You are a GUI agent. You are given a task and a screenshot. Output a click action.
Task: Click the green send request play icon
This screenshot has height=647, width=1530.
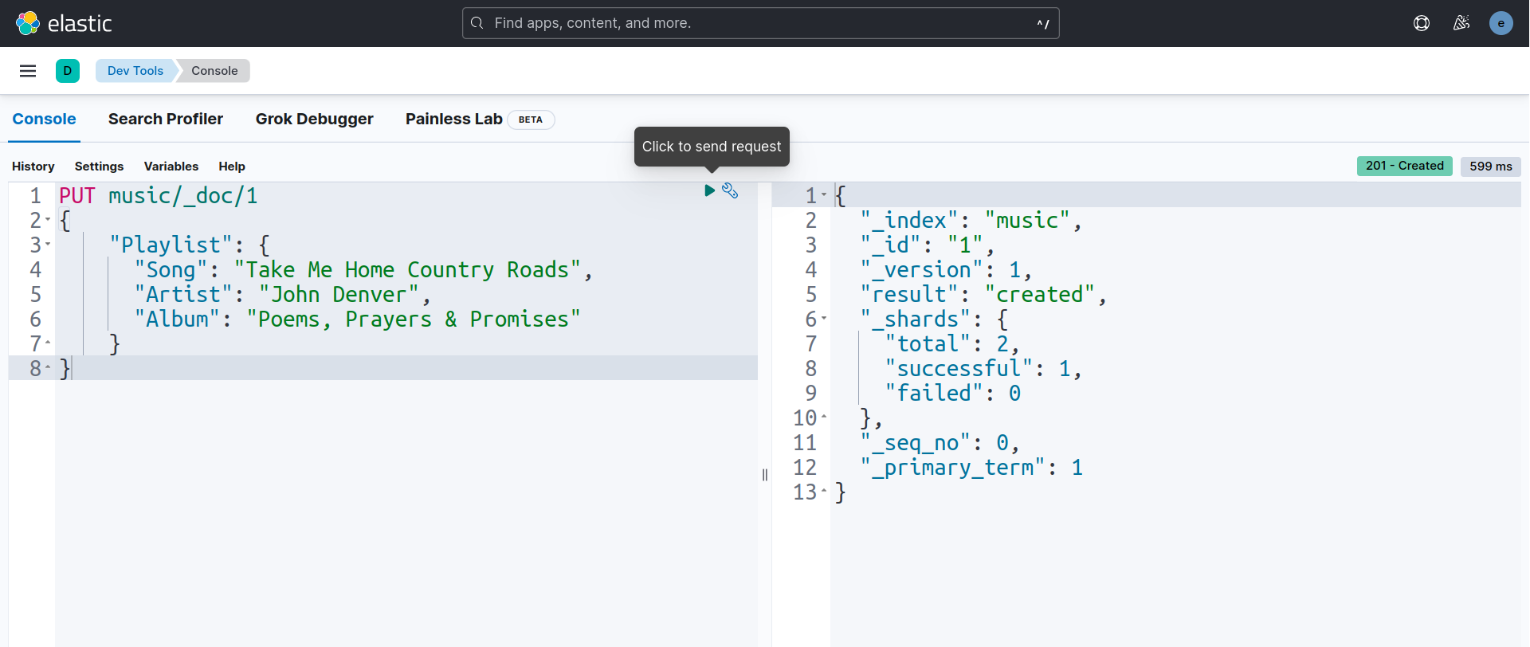click(709, 190)
